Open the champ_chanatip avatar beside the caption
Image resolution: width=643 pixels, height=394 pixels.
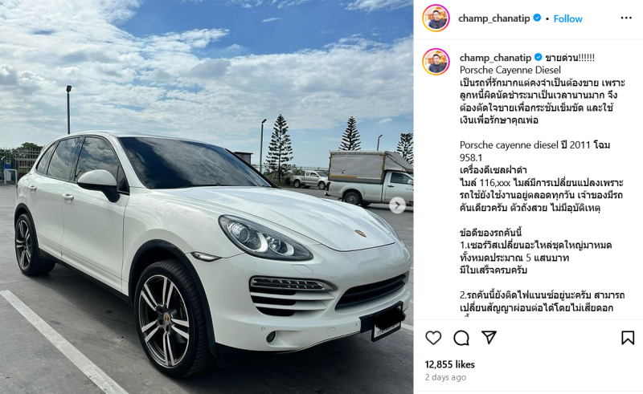[x=436, y=62]
